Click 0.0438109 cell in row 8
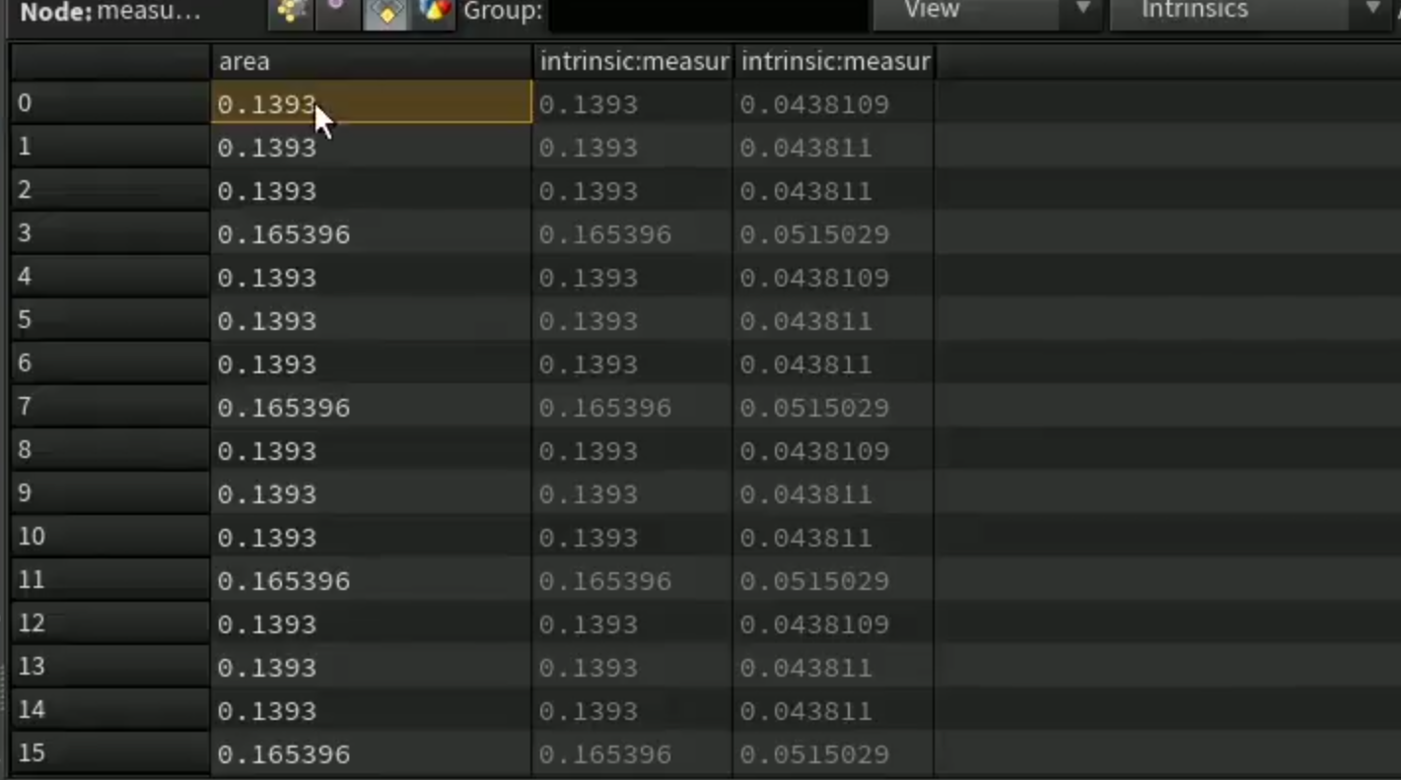Screen dimensions: 1401x780 pos(834,451)
